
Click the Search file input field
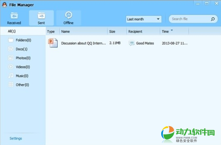tap(190, 19)
